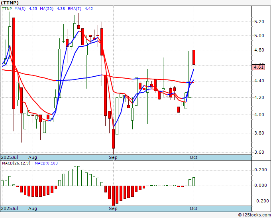Click the 2025Jul label on price chart axis
This screenshot has width=271, height=218.
tap(10, 158)
